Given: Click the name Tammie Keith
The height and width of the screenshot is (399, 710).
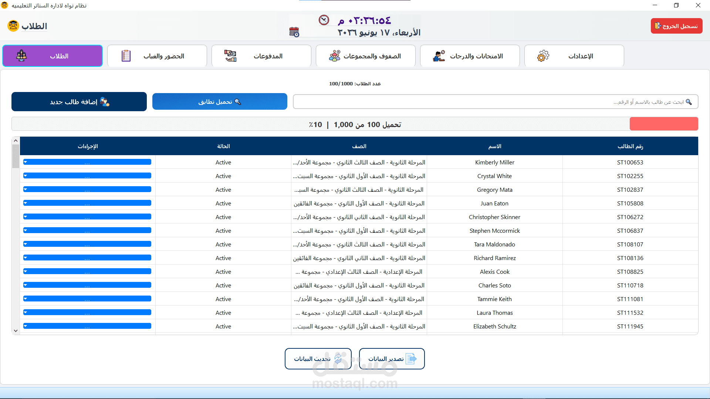Looking at the screenshot, I should pos(495,299).
